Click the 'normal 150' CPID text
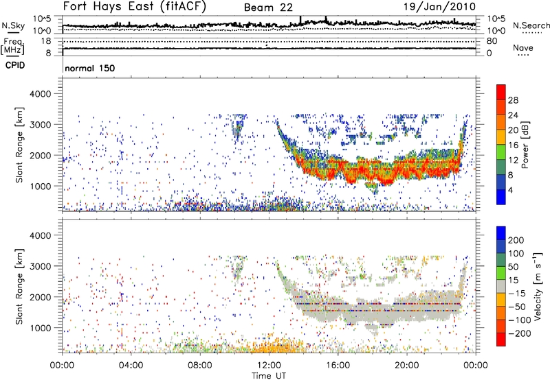 (90, 68)
